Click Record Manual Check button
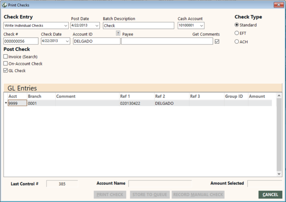Image resolution: width=286 pixels, height=202 pixels. point(198,195)
